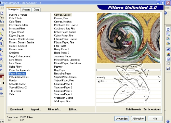Select Color Filters category
This screenshot has height=123, width=171.
point(15,22)
